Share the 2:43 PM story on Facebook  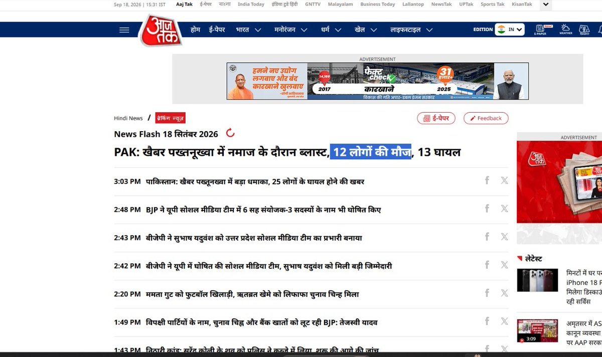coord(487,236)
